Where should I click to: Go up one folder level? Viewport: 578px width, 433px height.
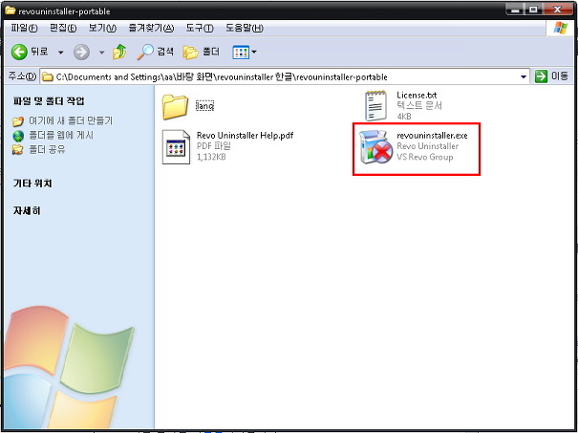click(119, 52)
